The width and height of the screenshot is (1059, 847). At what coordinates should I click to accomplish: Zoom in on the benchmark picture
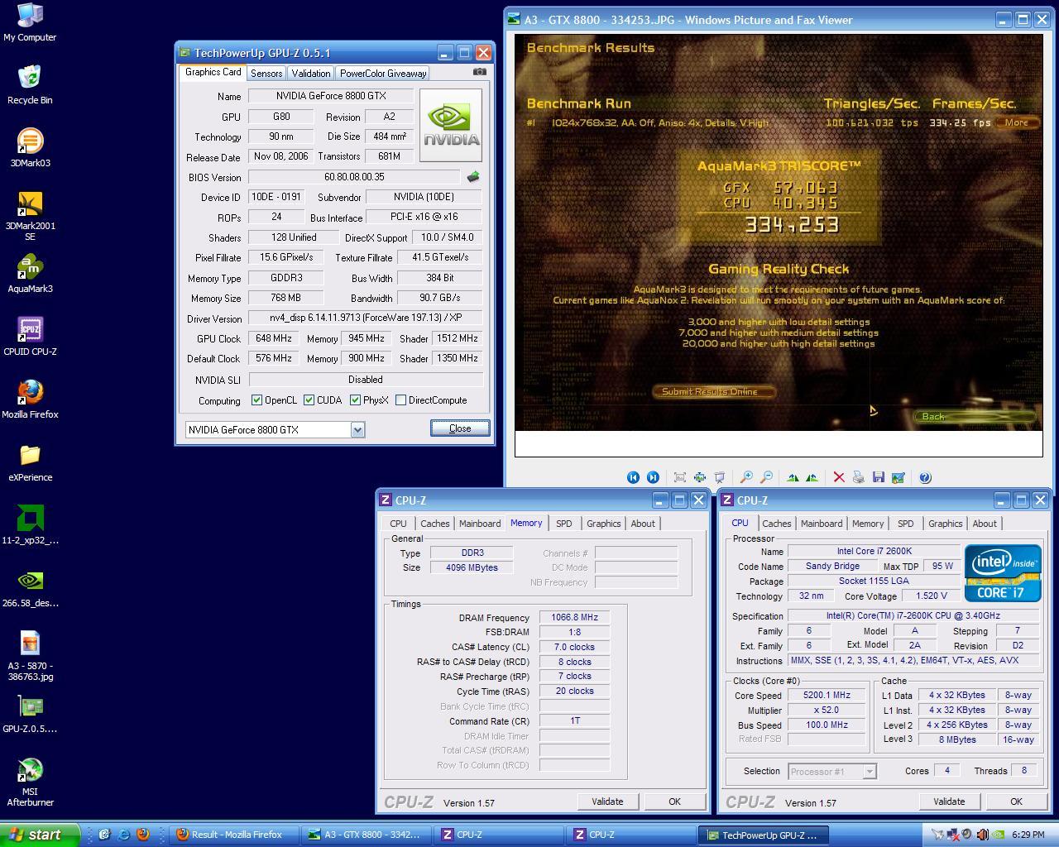[746, 477]
